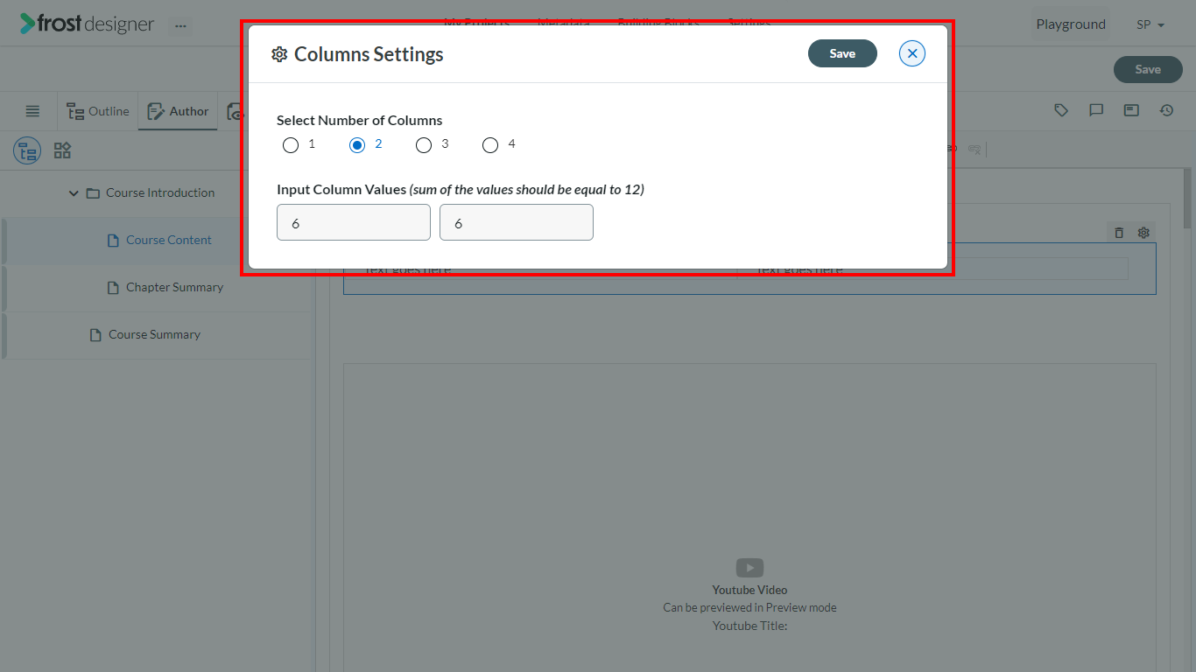Switch to the Outline tab
Viewport: 1196px width, 672px height.
point(98,111)
